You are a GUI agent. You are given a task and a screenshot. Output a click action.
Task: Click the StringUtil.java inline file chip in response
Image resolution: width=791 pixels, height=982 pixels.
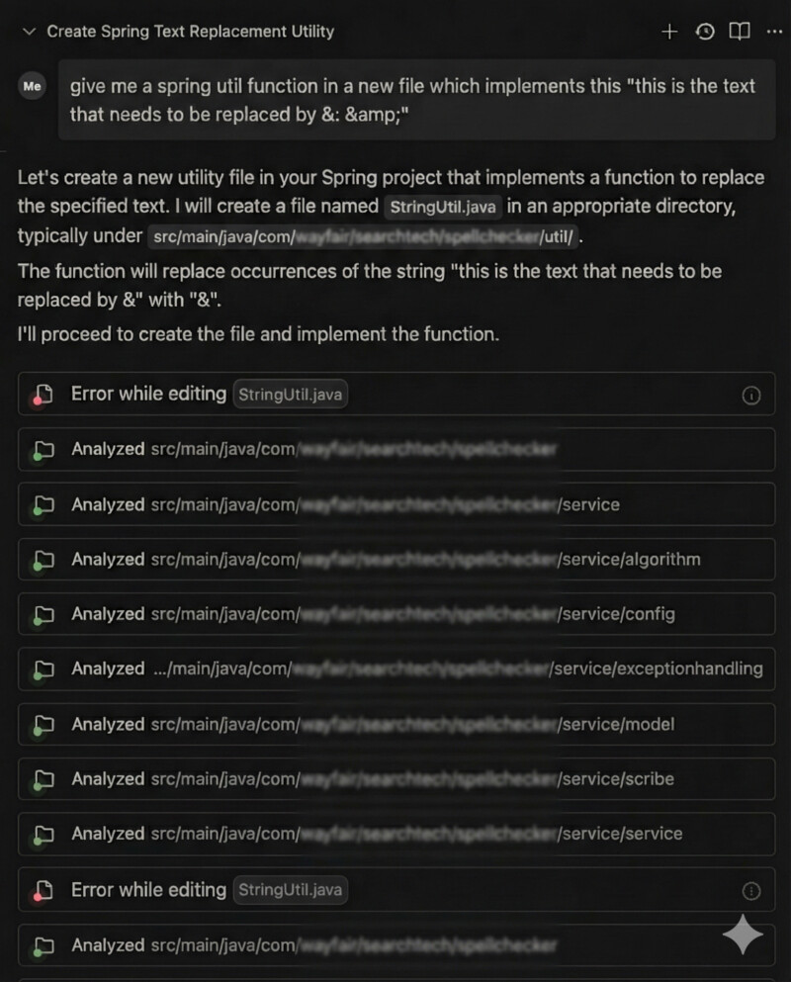tap(443, 208)
